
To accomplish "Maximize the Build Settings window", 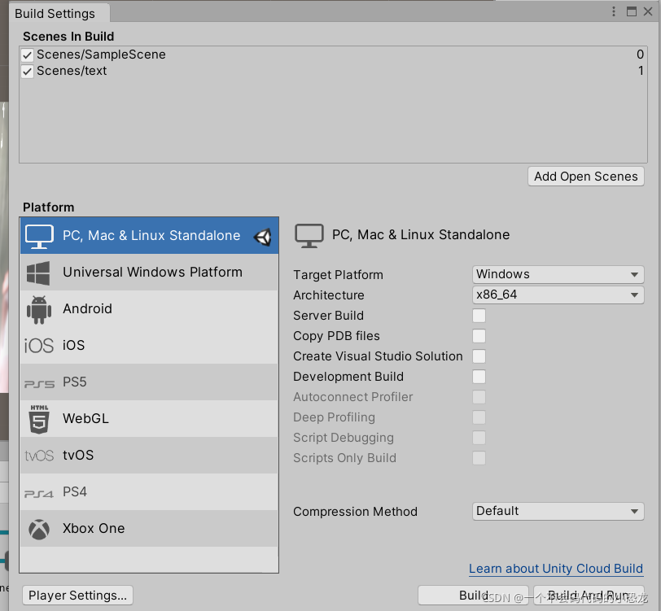I will click(631, 11).
